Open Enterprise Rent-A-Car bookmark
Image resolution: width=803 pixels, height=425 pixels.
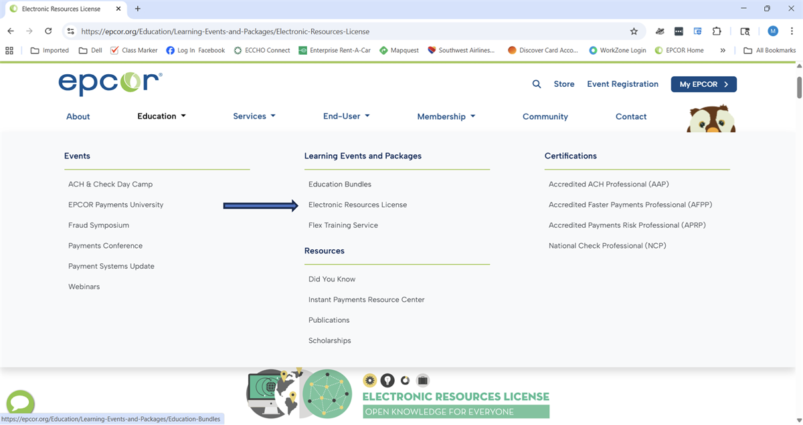click(x=335, y=50)
